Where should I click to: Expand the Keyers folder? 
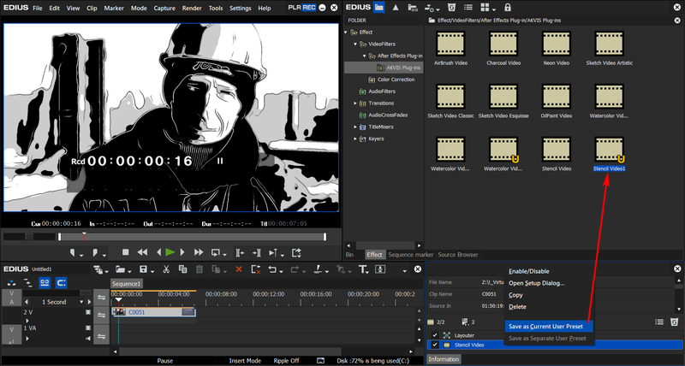click(355, 139)
